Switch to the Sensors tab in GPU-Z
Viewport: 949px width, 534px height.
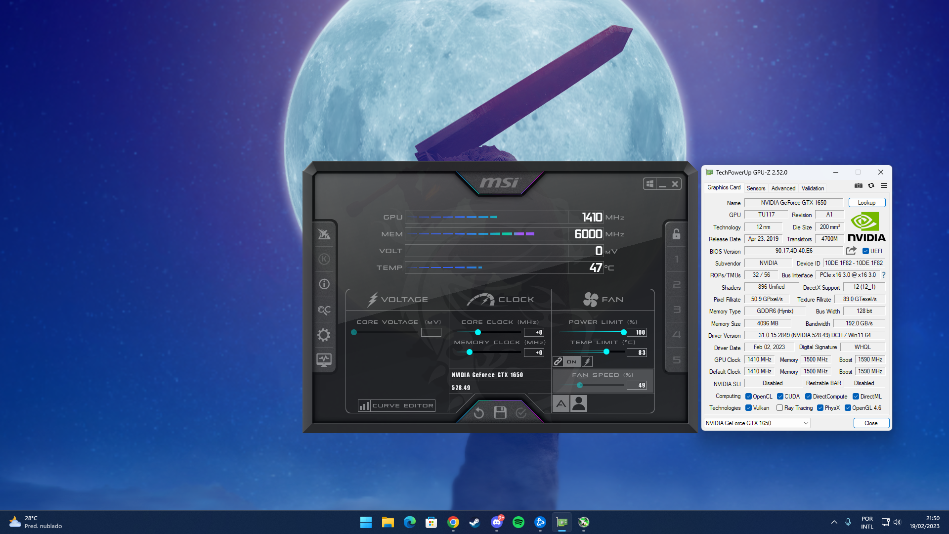(x=756, y=188)
